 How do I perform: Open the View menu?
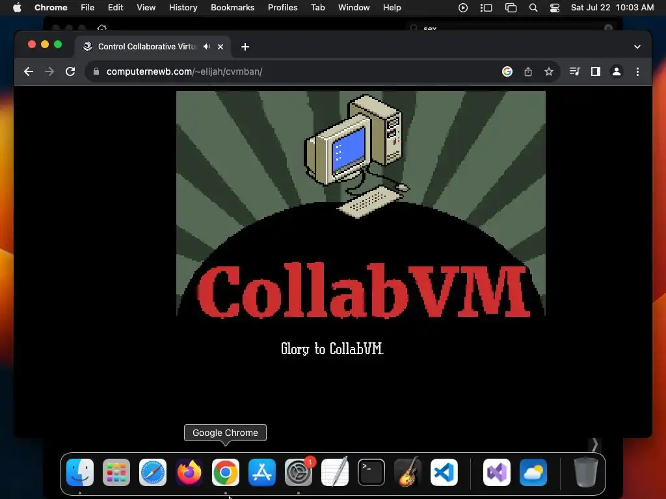pos(146,8)
